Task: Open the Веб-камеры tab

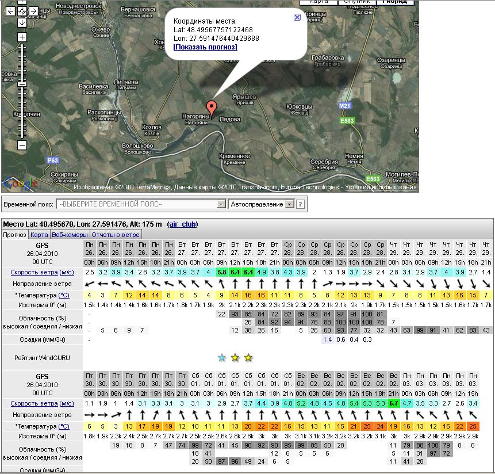Action: (x=70, y=235)
